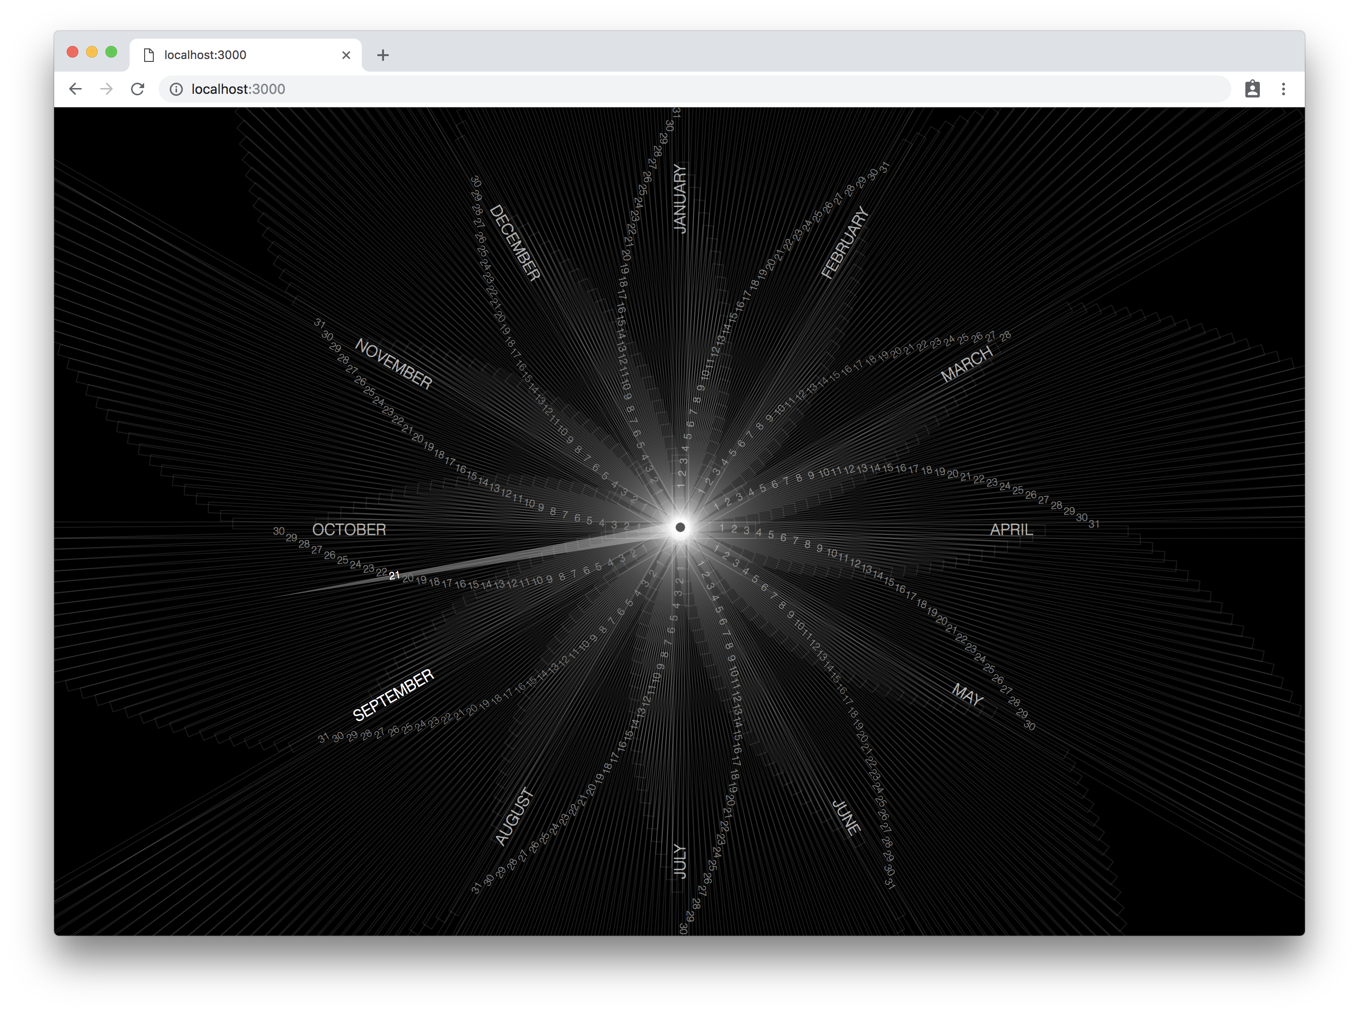1359x1013 pixels.
Task: Select the highlighted SEPTEMBER month label
Action: coord(393,694)
